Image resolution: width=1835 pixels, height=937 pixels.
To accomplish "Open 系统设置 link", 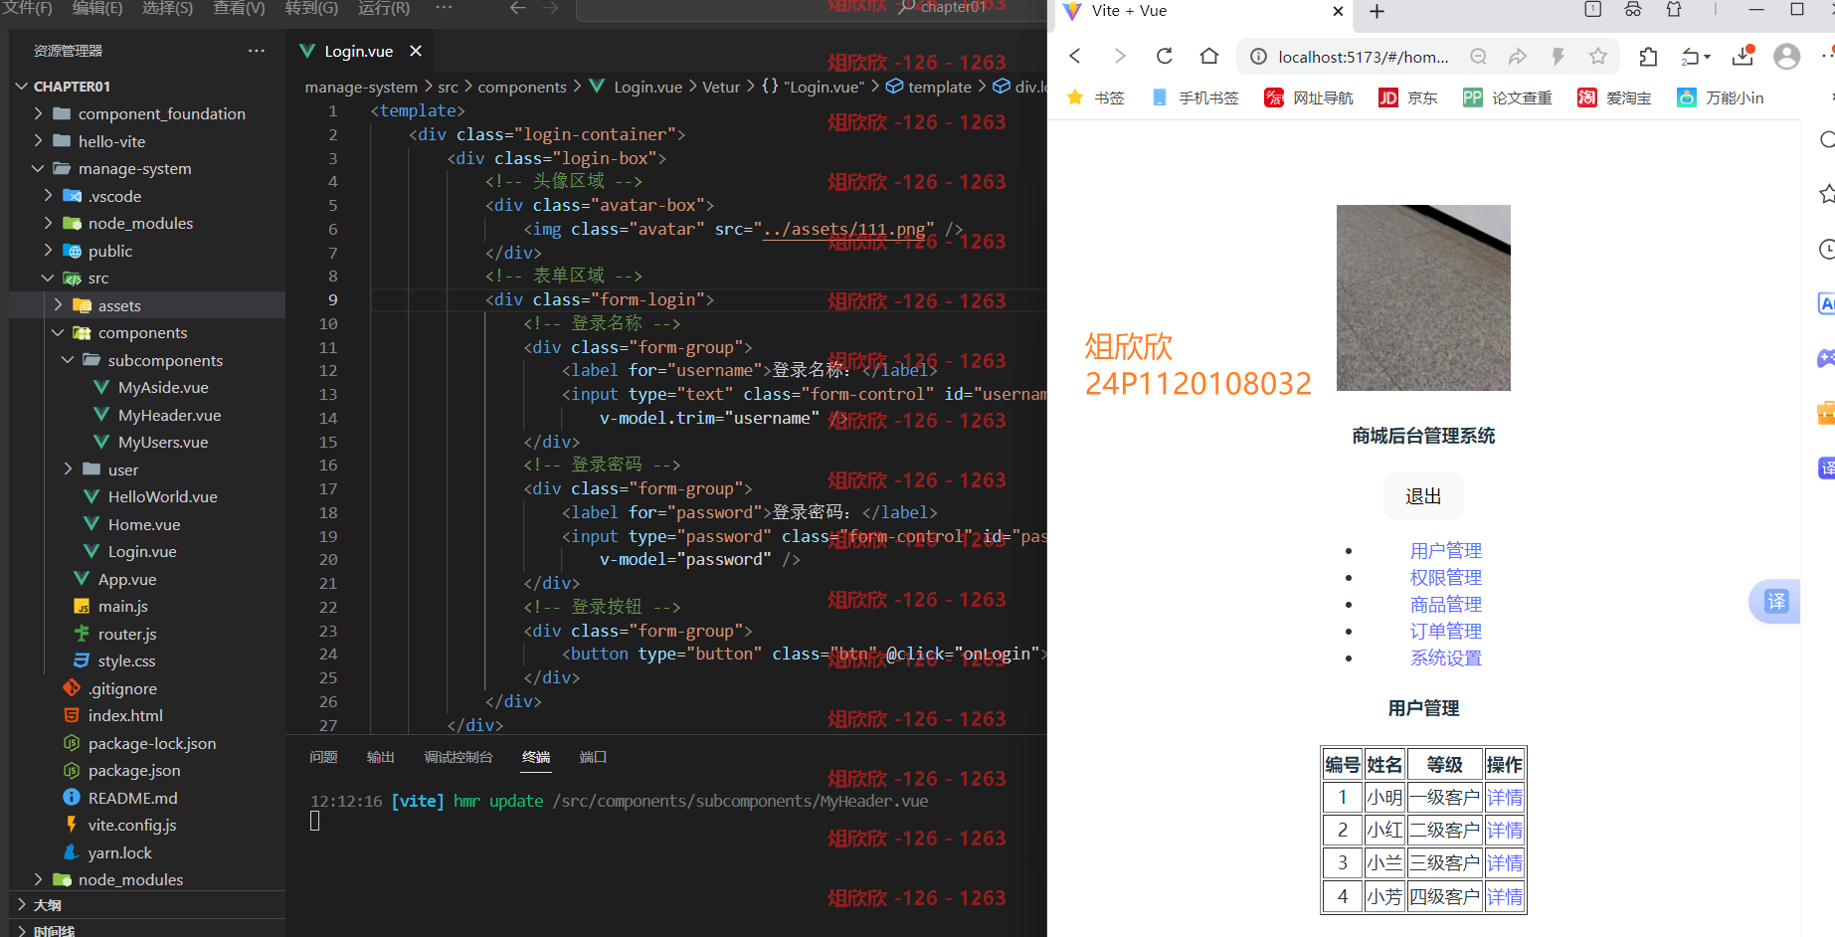I will [1446, 657].
